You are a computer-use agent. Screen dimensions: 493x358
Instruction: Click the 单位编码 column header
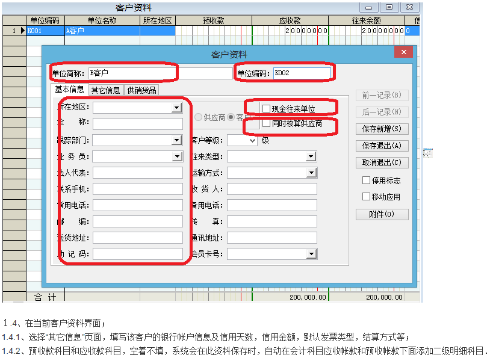45,20
